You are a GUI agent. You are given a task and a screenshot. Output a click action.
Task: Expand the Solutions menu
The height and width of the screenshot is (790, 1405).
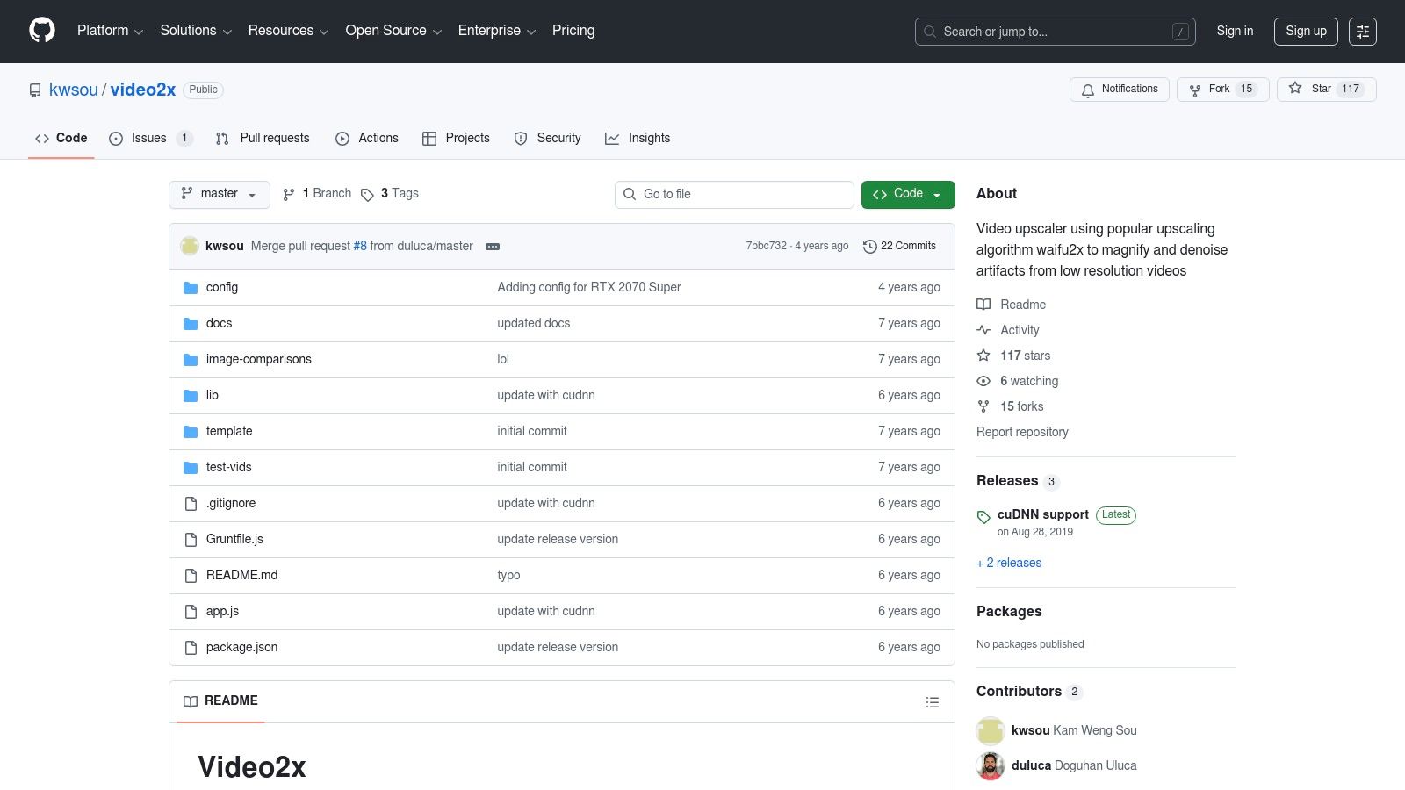coord(196,31)
